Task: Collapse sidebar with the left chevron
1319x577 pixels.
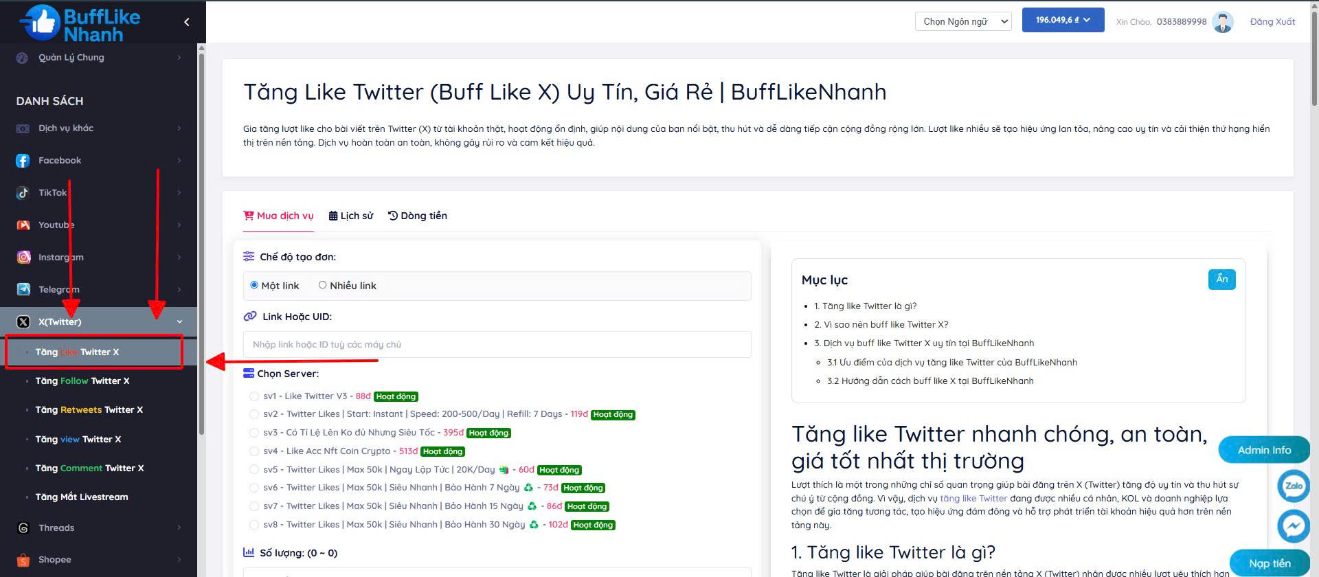Action: tap(187, 23)
